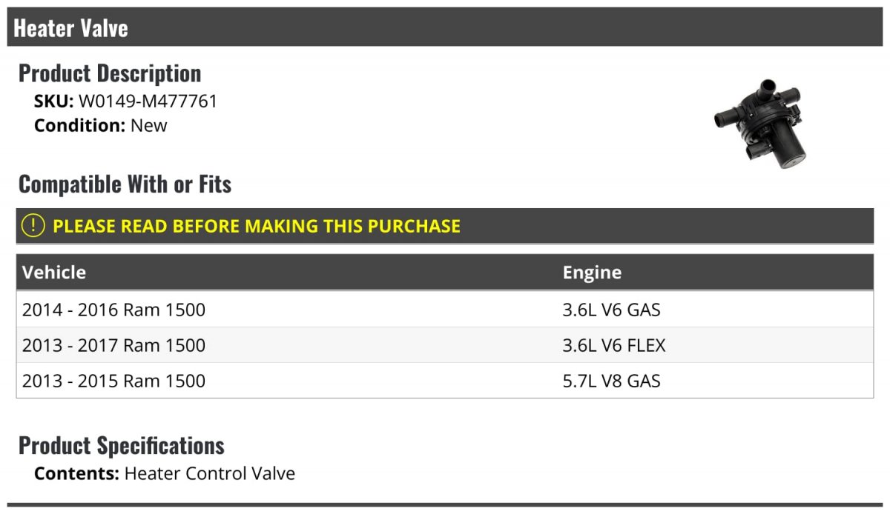
Task: Select the 2013 - 2017 Ram 1500 row
Action: [x=445, y=345]
